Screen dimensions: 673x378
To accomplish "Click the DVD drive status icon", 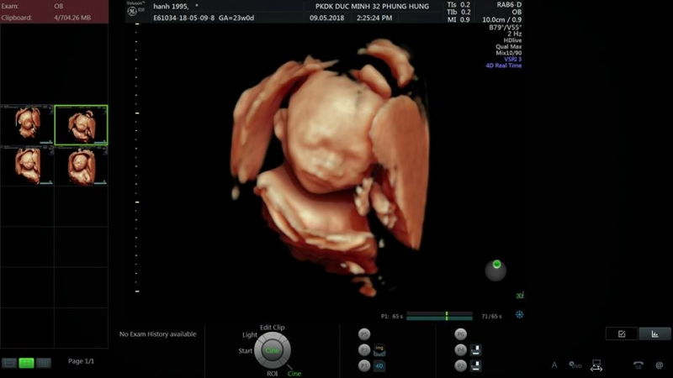I will click(575, 365).
